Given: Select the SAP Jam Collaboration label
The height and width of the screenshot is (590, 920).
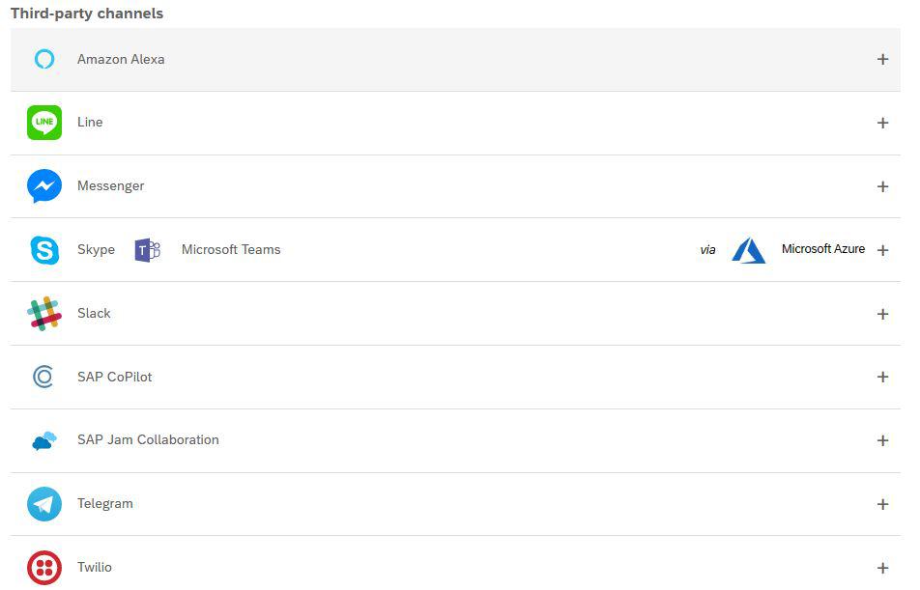Looking at the screenshot, I should coord(148,440).
